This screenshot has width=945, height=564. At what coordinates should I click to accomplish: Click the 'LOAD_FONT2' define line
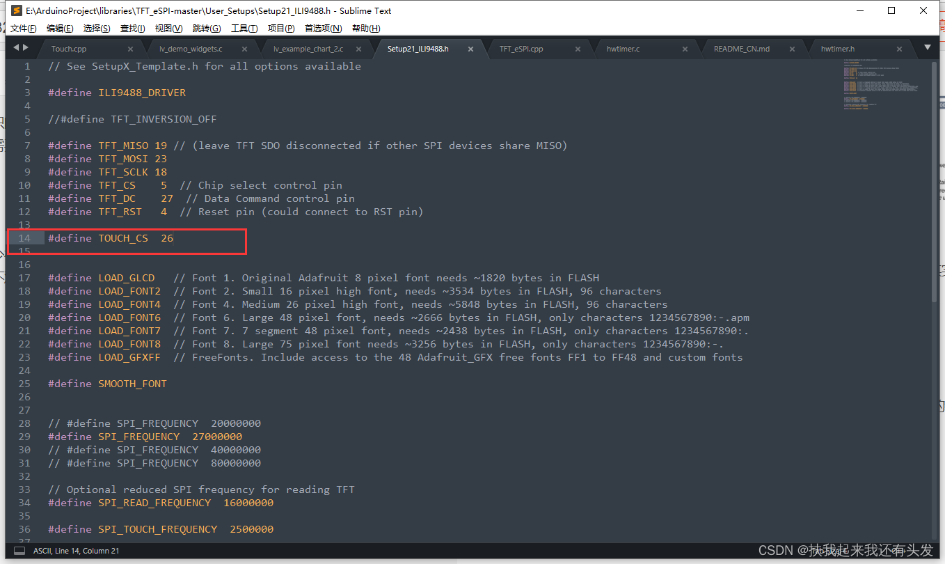(x=355, y=291)
